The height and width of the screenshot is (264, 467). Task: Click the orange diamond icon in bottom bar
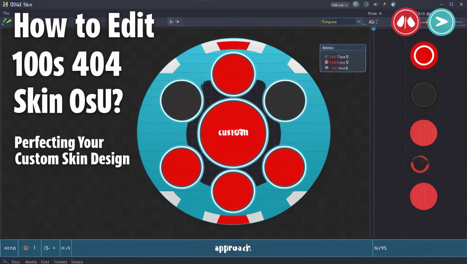(26, 248)
